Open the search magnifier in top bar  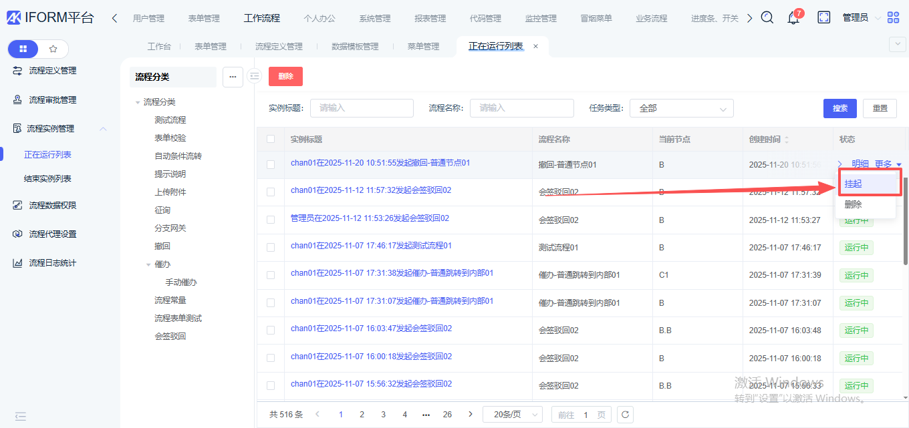767,18
